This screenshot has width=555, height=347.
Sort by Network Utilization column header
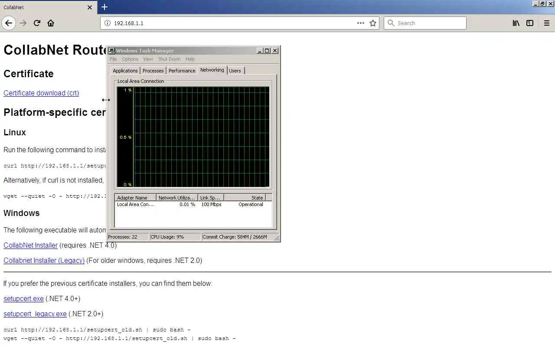coord(177,198)
